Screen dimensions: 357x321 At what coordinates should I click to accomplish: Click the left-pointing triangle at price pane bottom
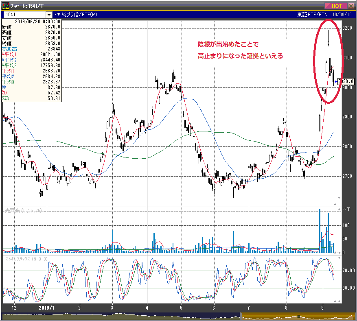click(x=339, y=197)
